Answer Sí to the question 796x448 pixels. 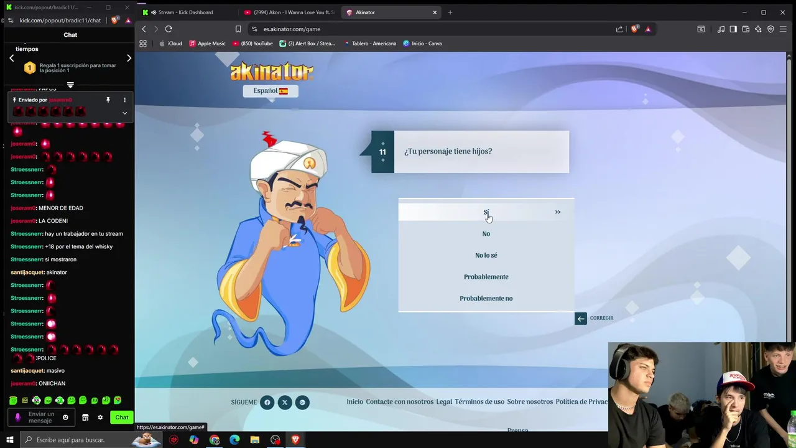[x=486, y=212]
